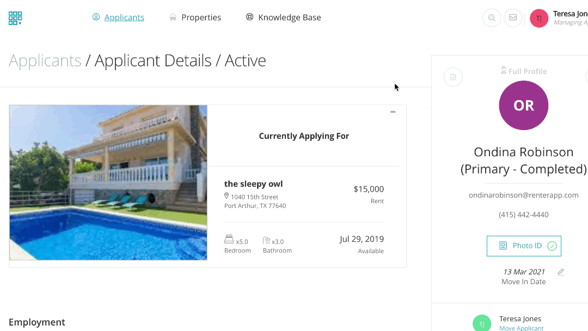Edit move-in date with pencil icon
This screenshot has height=331, width=588.
pyautogui.click(x=561, y=272)
